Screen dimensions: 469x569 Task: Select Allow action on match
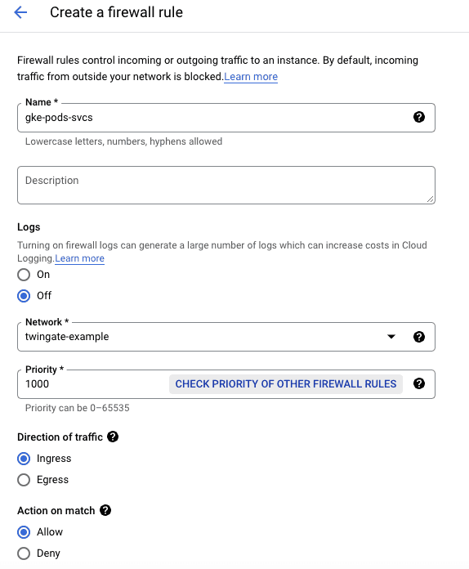tap(24, 532)
